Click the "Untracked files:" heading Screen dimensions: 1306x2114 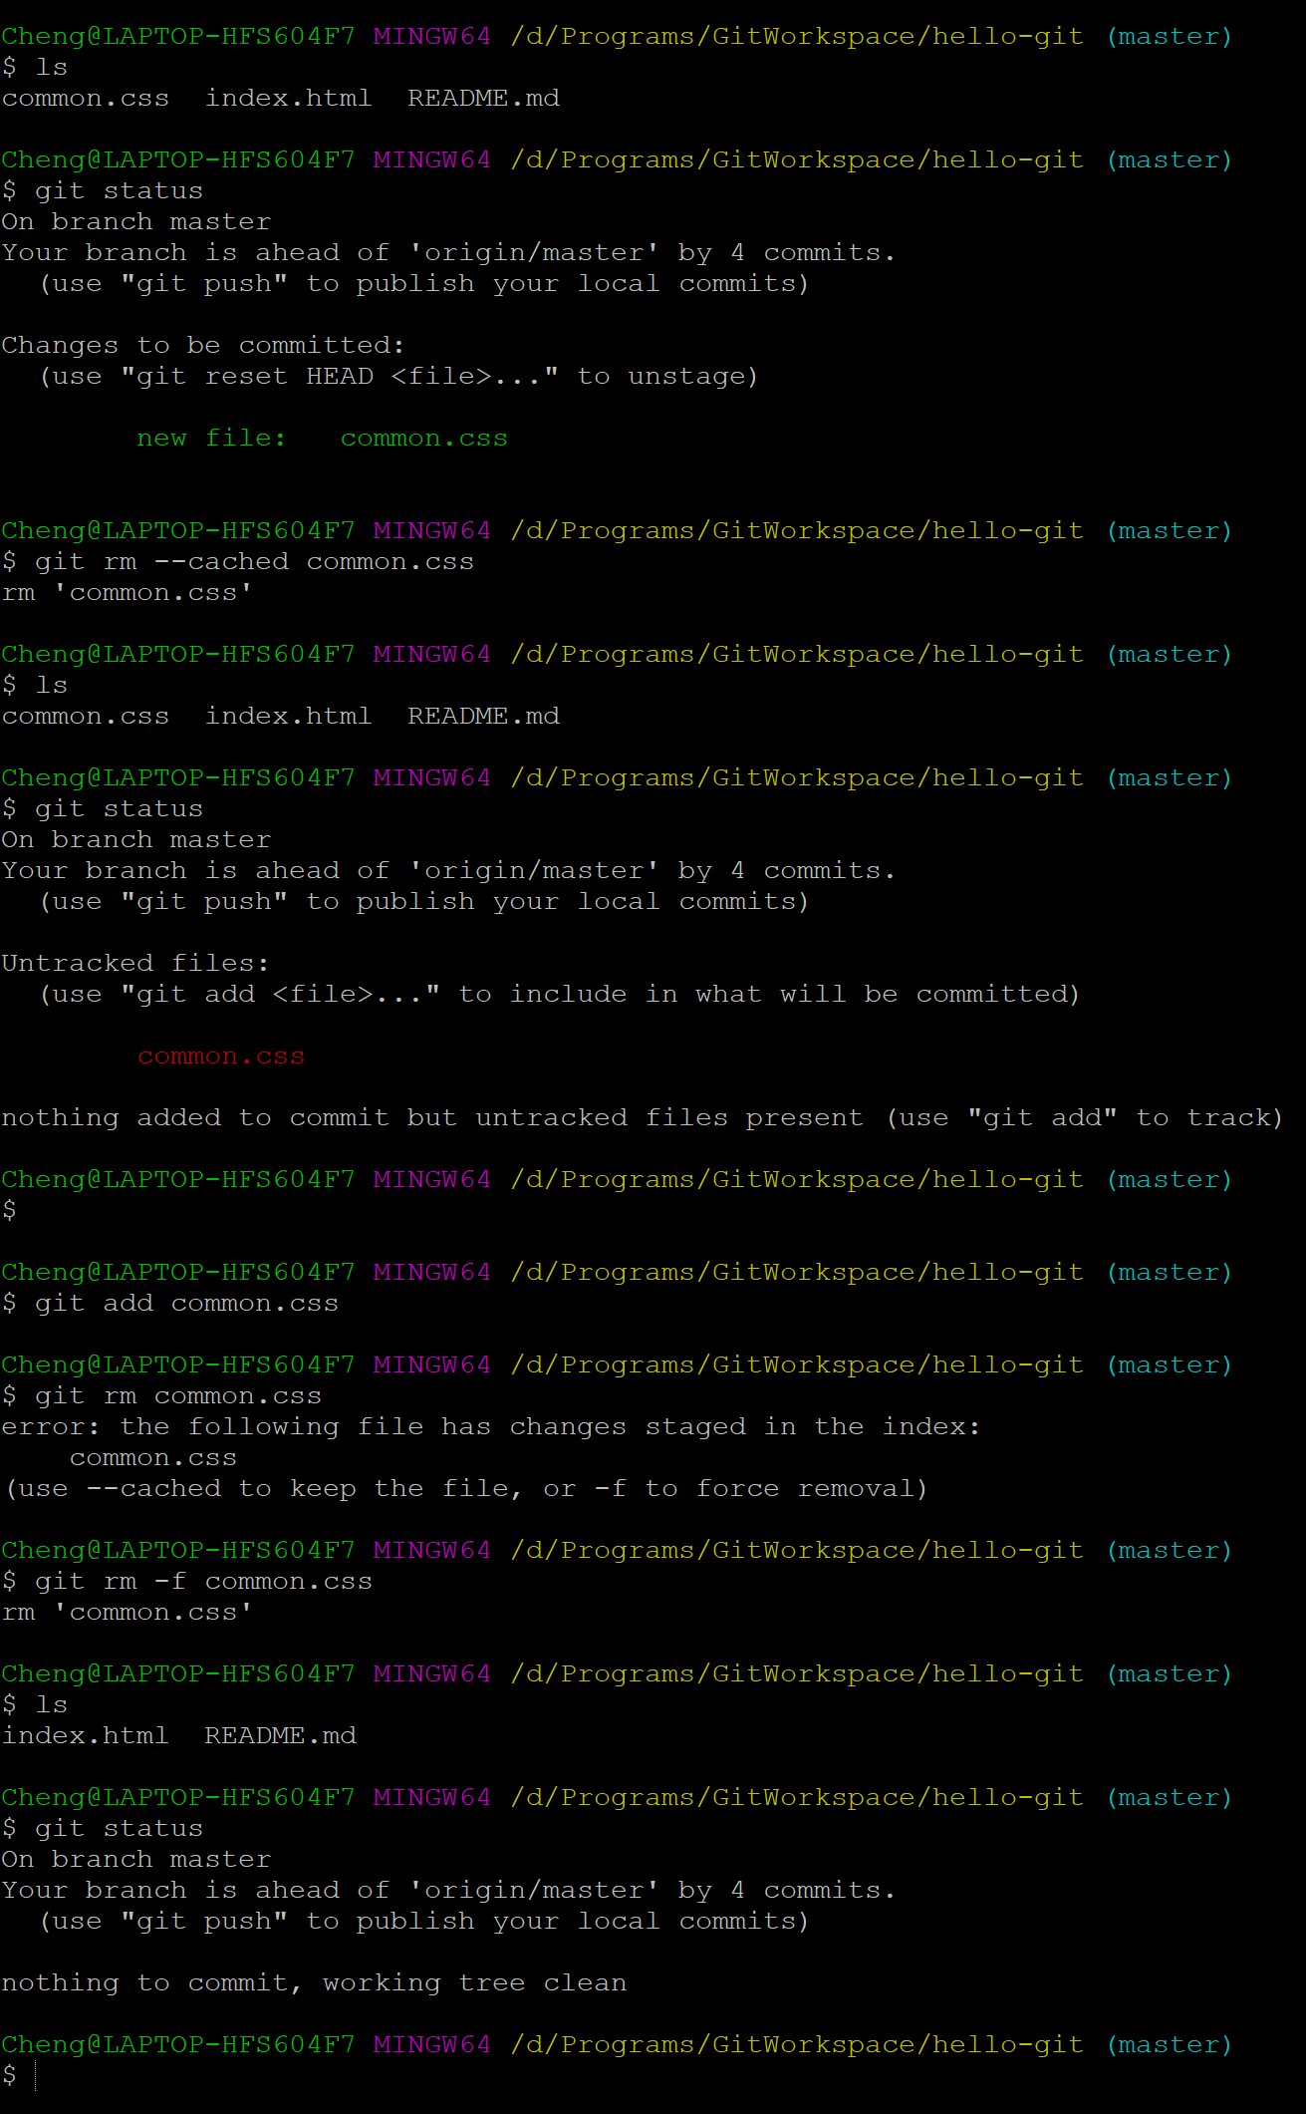tap(135, 964)
